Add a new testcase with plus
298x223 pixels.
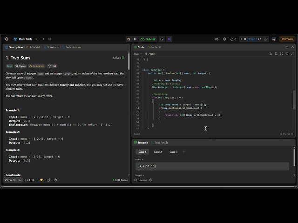(x=183, y=152)
